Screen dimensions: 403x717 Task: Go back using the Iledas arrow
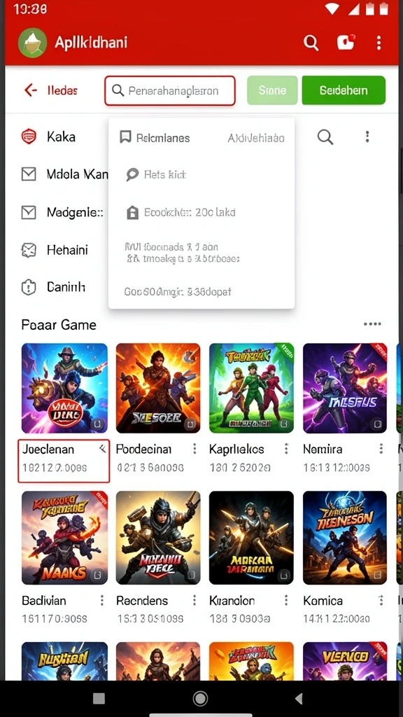click(x=31, y=90)
